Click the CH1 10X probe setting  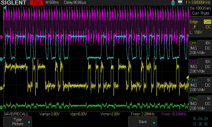click(208, 43)
